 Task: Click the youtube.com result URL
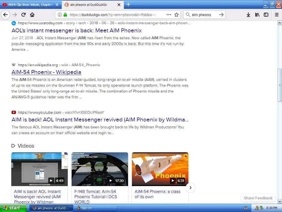(61, 113)
